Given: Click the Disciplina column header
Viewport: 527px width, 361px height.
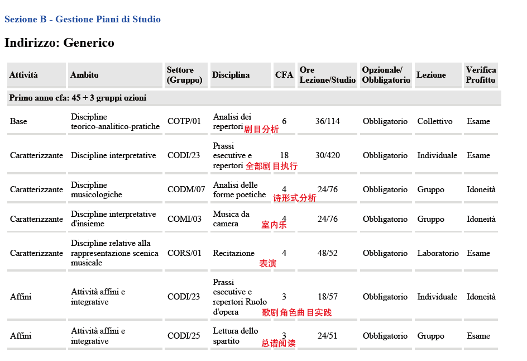Looking at the screenshot, I should (x=240, y=75).
